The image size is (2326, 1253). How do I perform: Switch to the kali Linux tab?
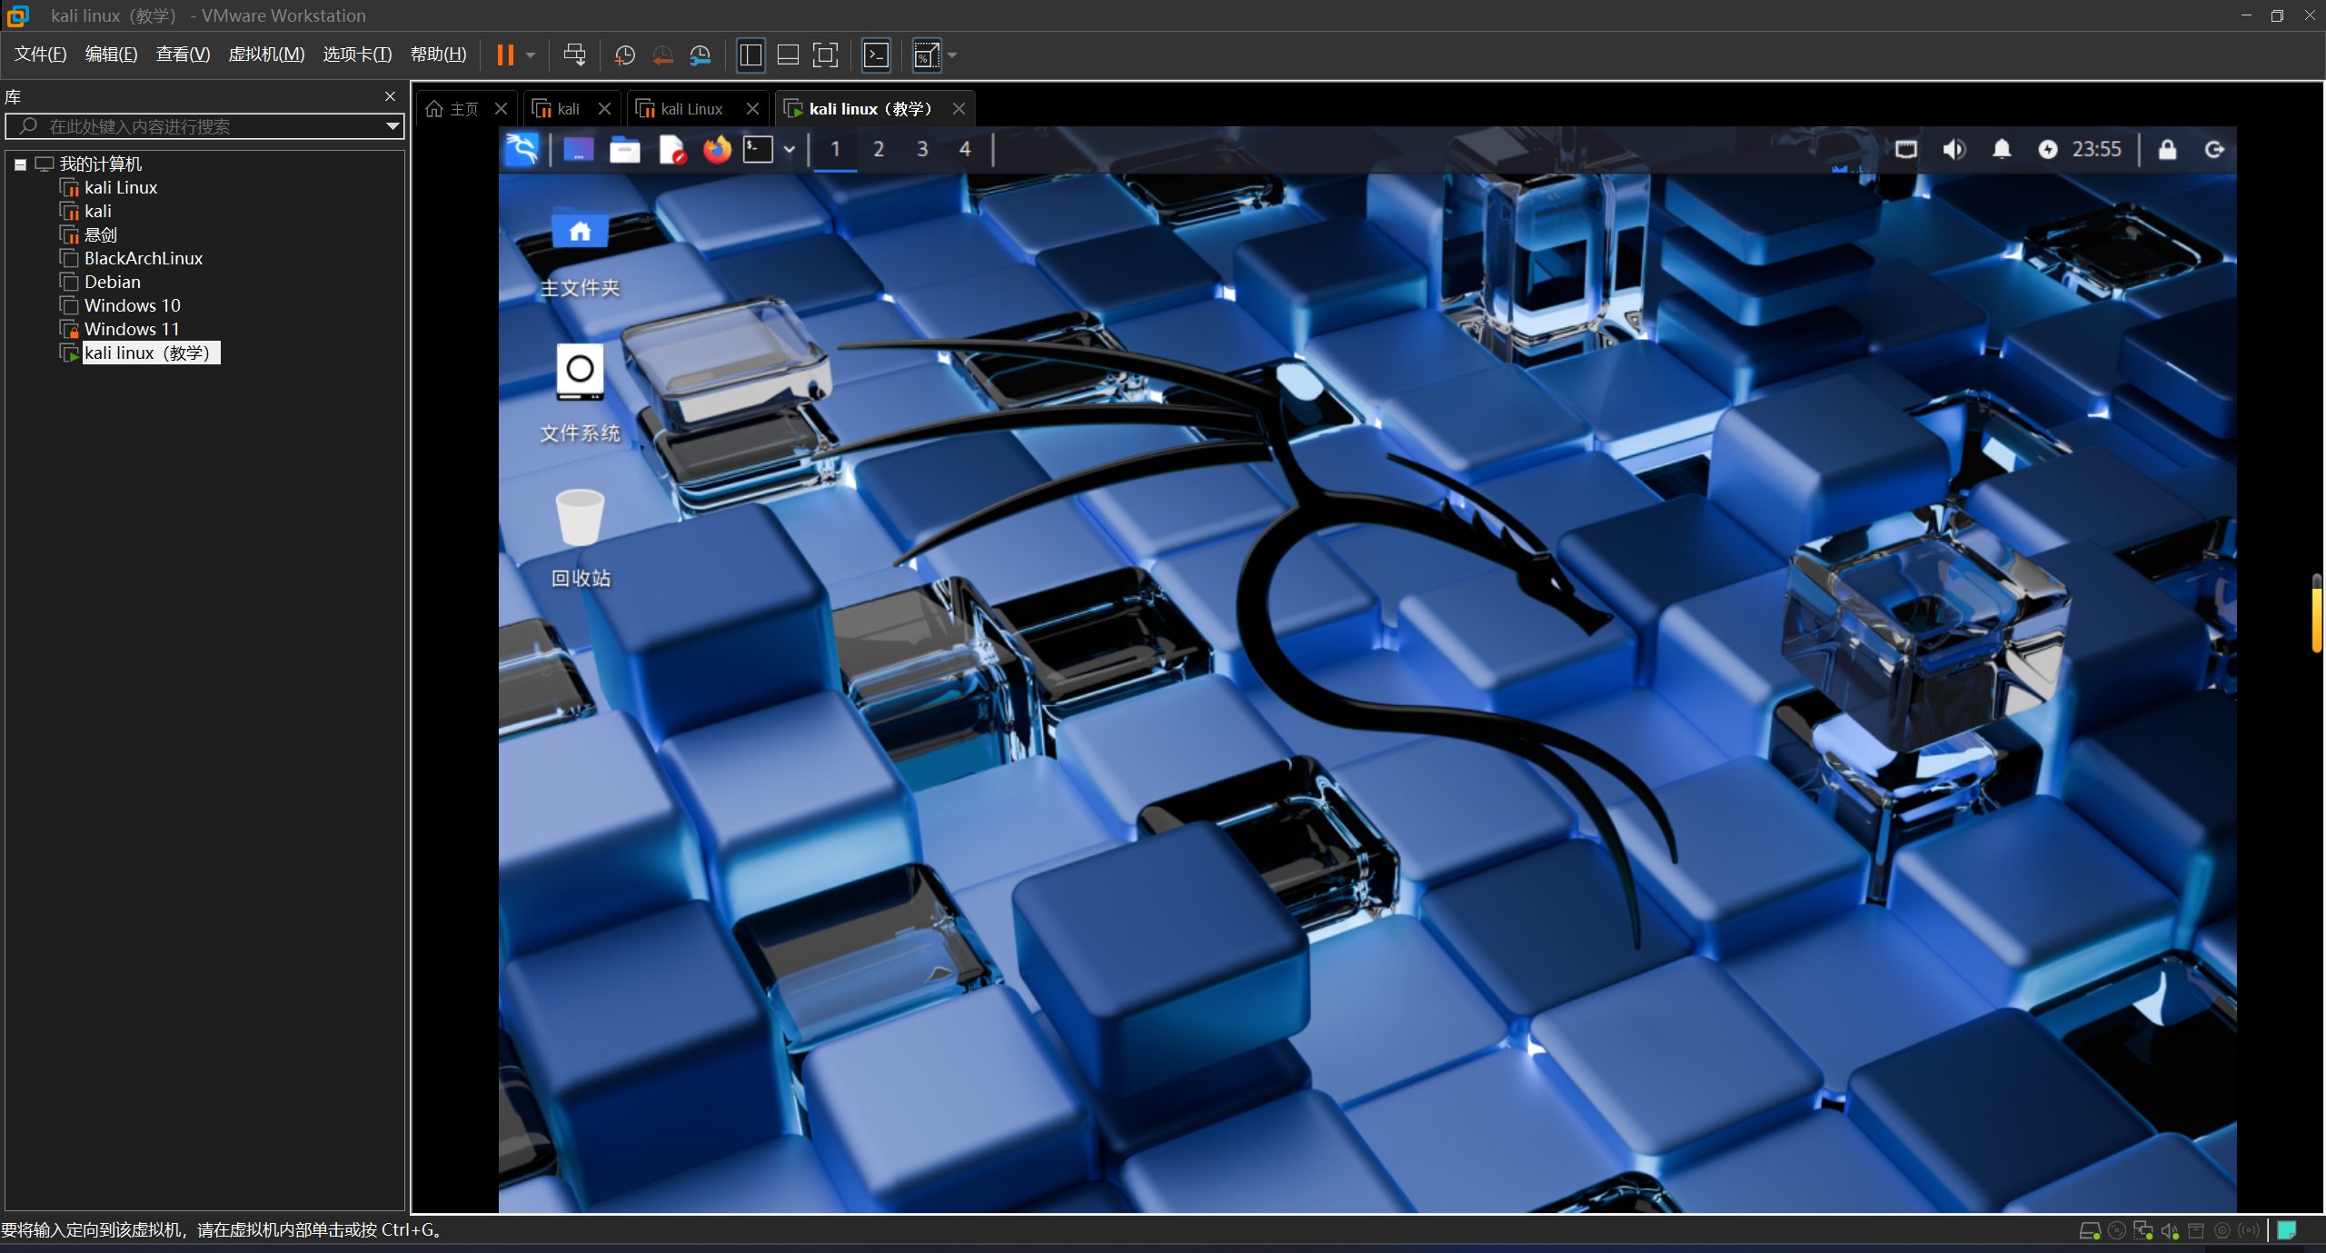[x=691, y=109]
